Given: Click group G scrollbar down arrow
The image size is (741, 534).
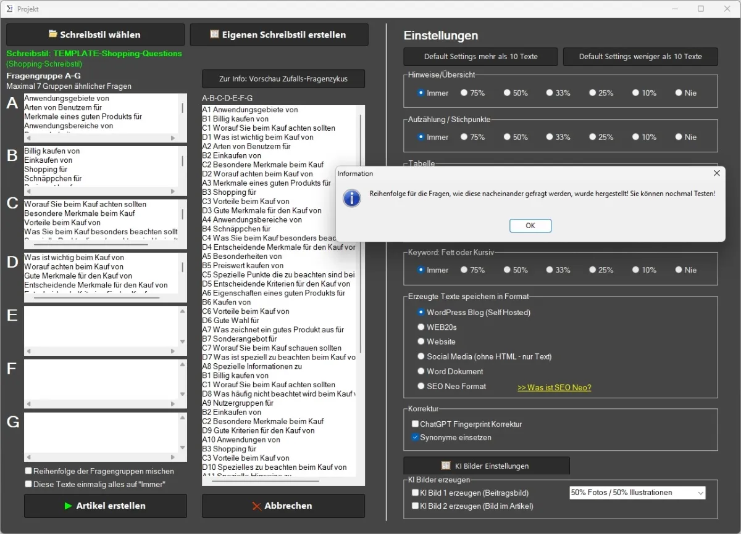Looking at the screenshot, I should click(x=182, y=448).
